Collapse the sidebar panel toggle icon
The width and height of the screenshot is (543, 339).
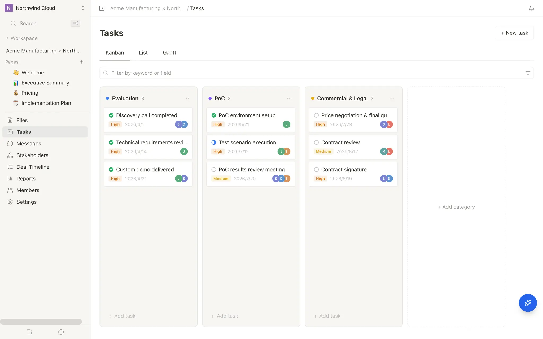click(x=102, y=8)
